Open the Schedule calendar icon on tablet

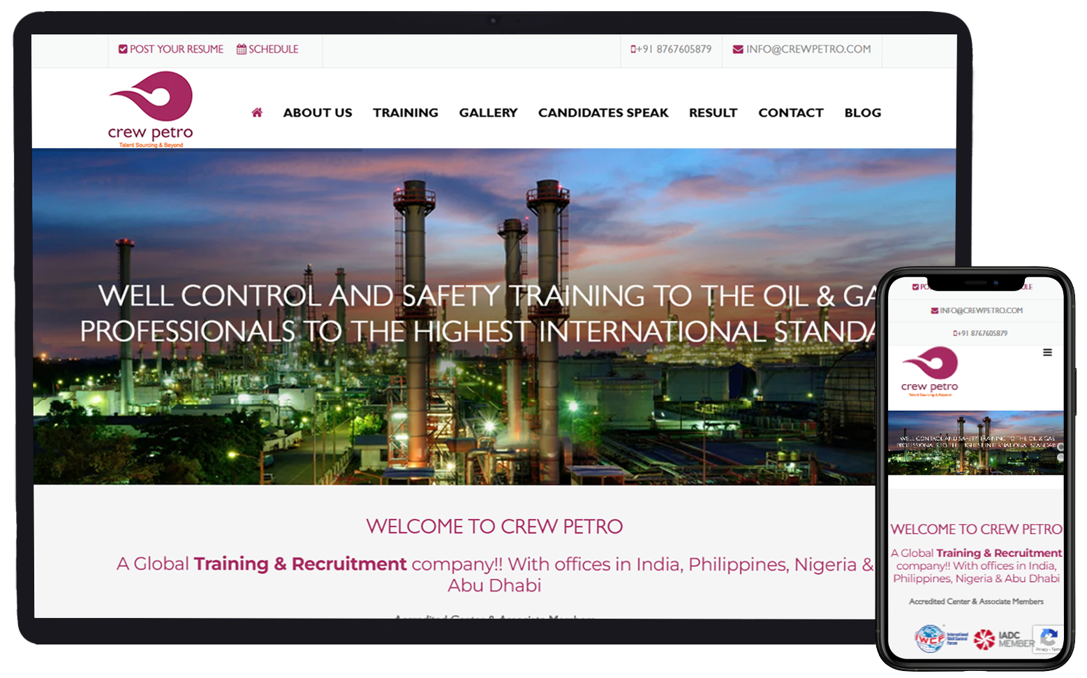[x=242, y=50]
